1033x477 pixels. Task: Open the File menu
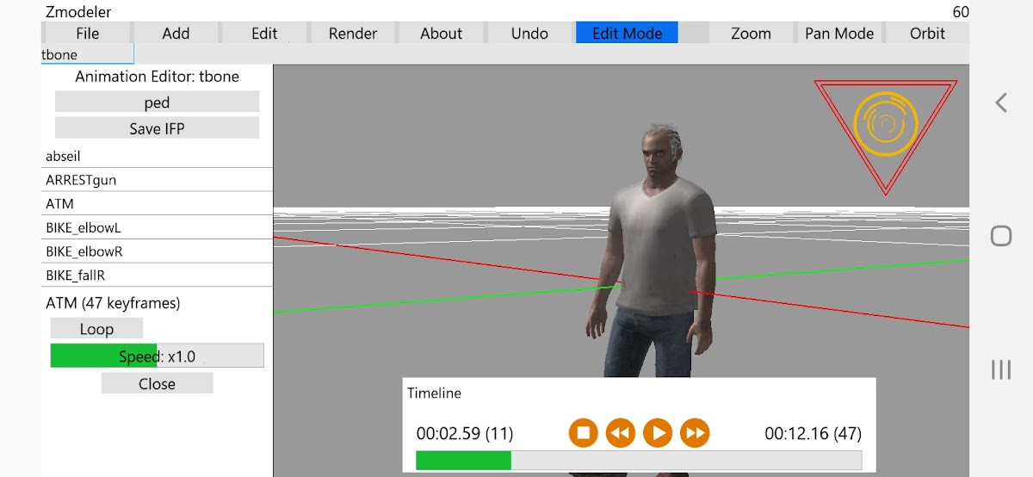click(88, 34)
